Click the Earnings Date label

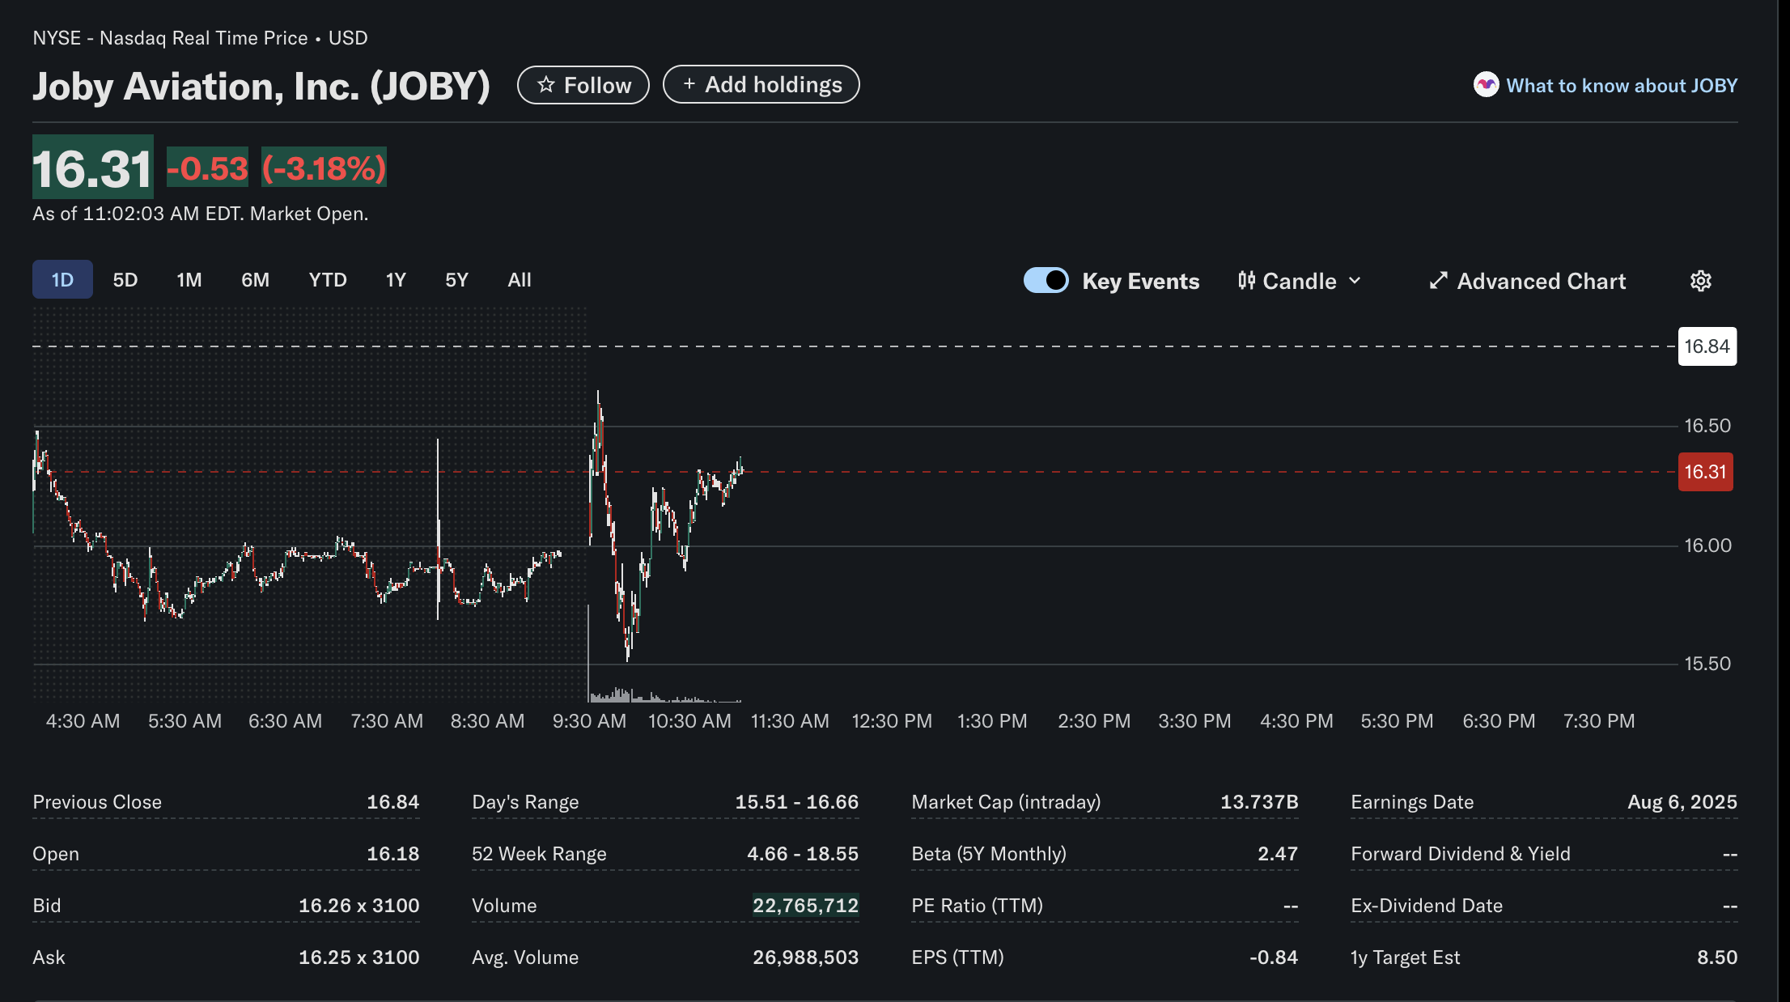pos(1412,802)
